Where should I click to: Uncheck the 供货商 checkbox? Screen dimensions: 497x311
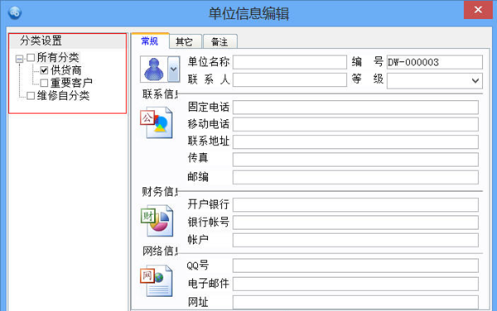pyautogui.click(x=45, y=70)
